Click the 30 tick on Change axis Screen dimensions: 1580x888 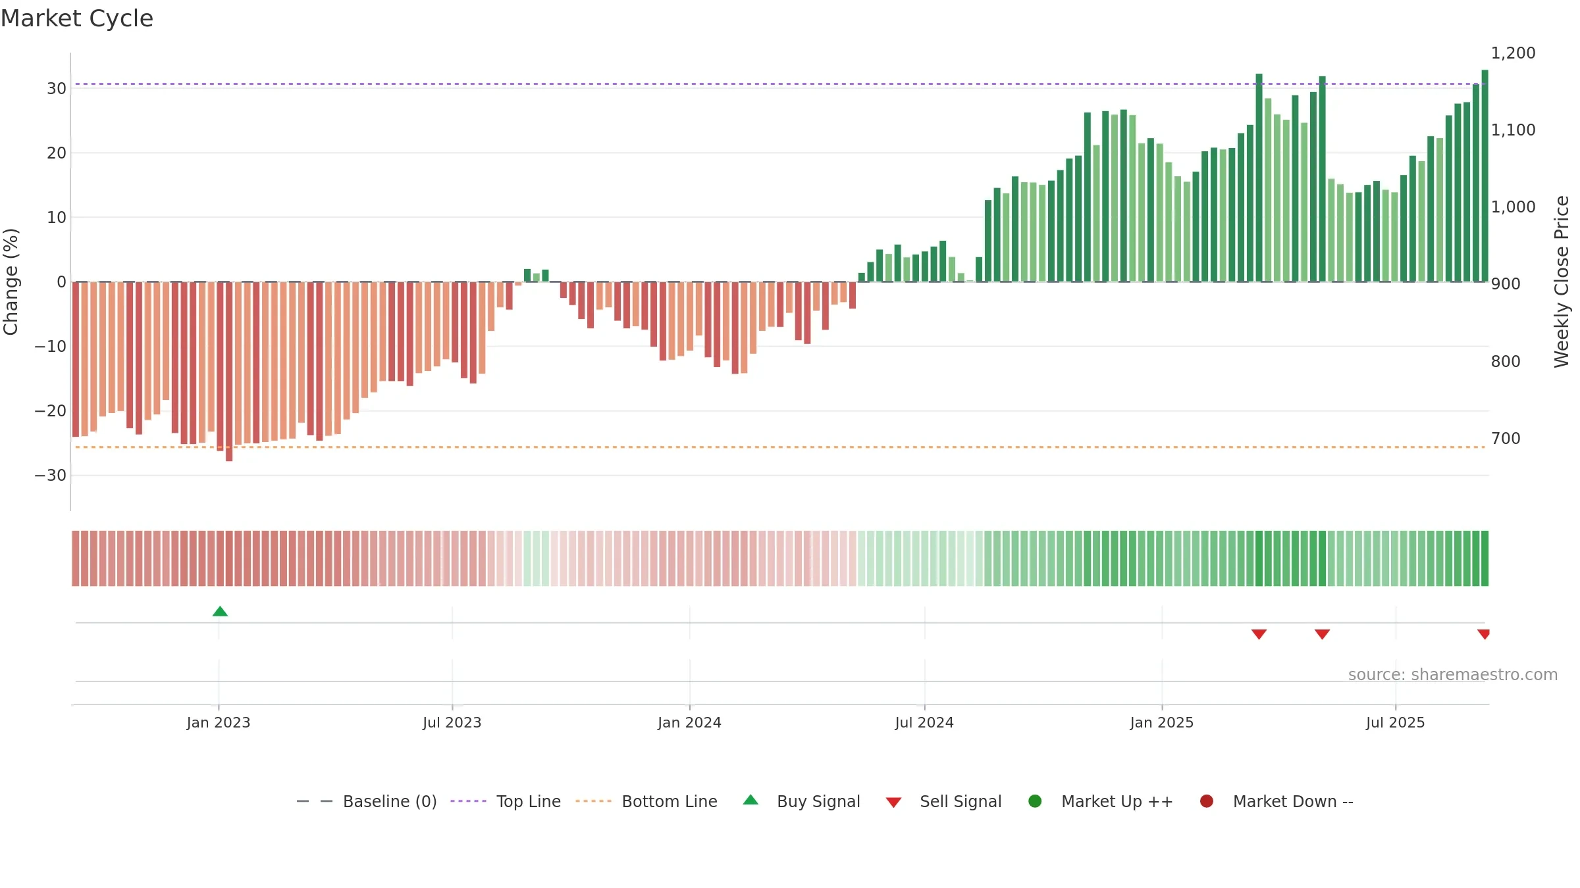pyautogui.click(x=57, y=89)
